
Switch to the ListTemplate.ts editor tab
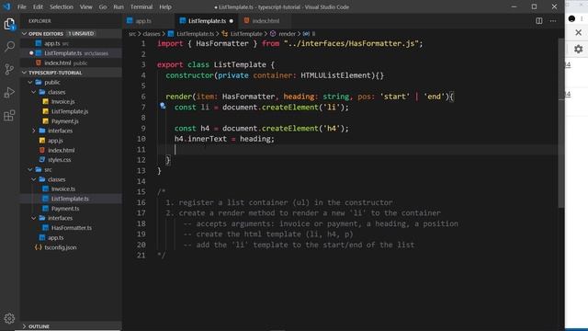(x=207, y=21)
